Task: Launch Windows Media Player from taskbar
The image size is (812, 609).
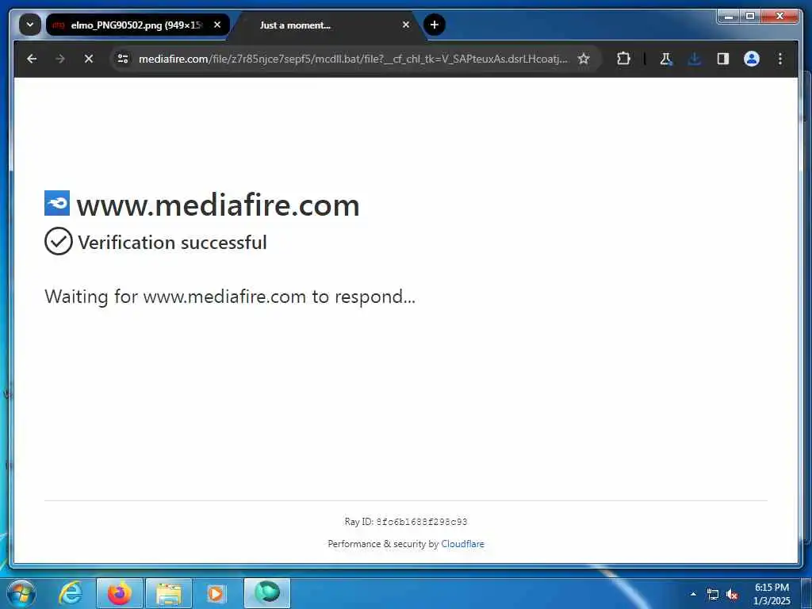Action: (216, 593)
